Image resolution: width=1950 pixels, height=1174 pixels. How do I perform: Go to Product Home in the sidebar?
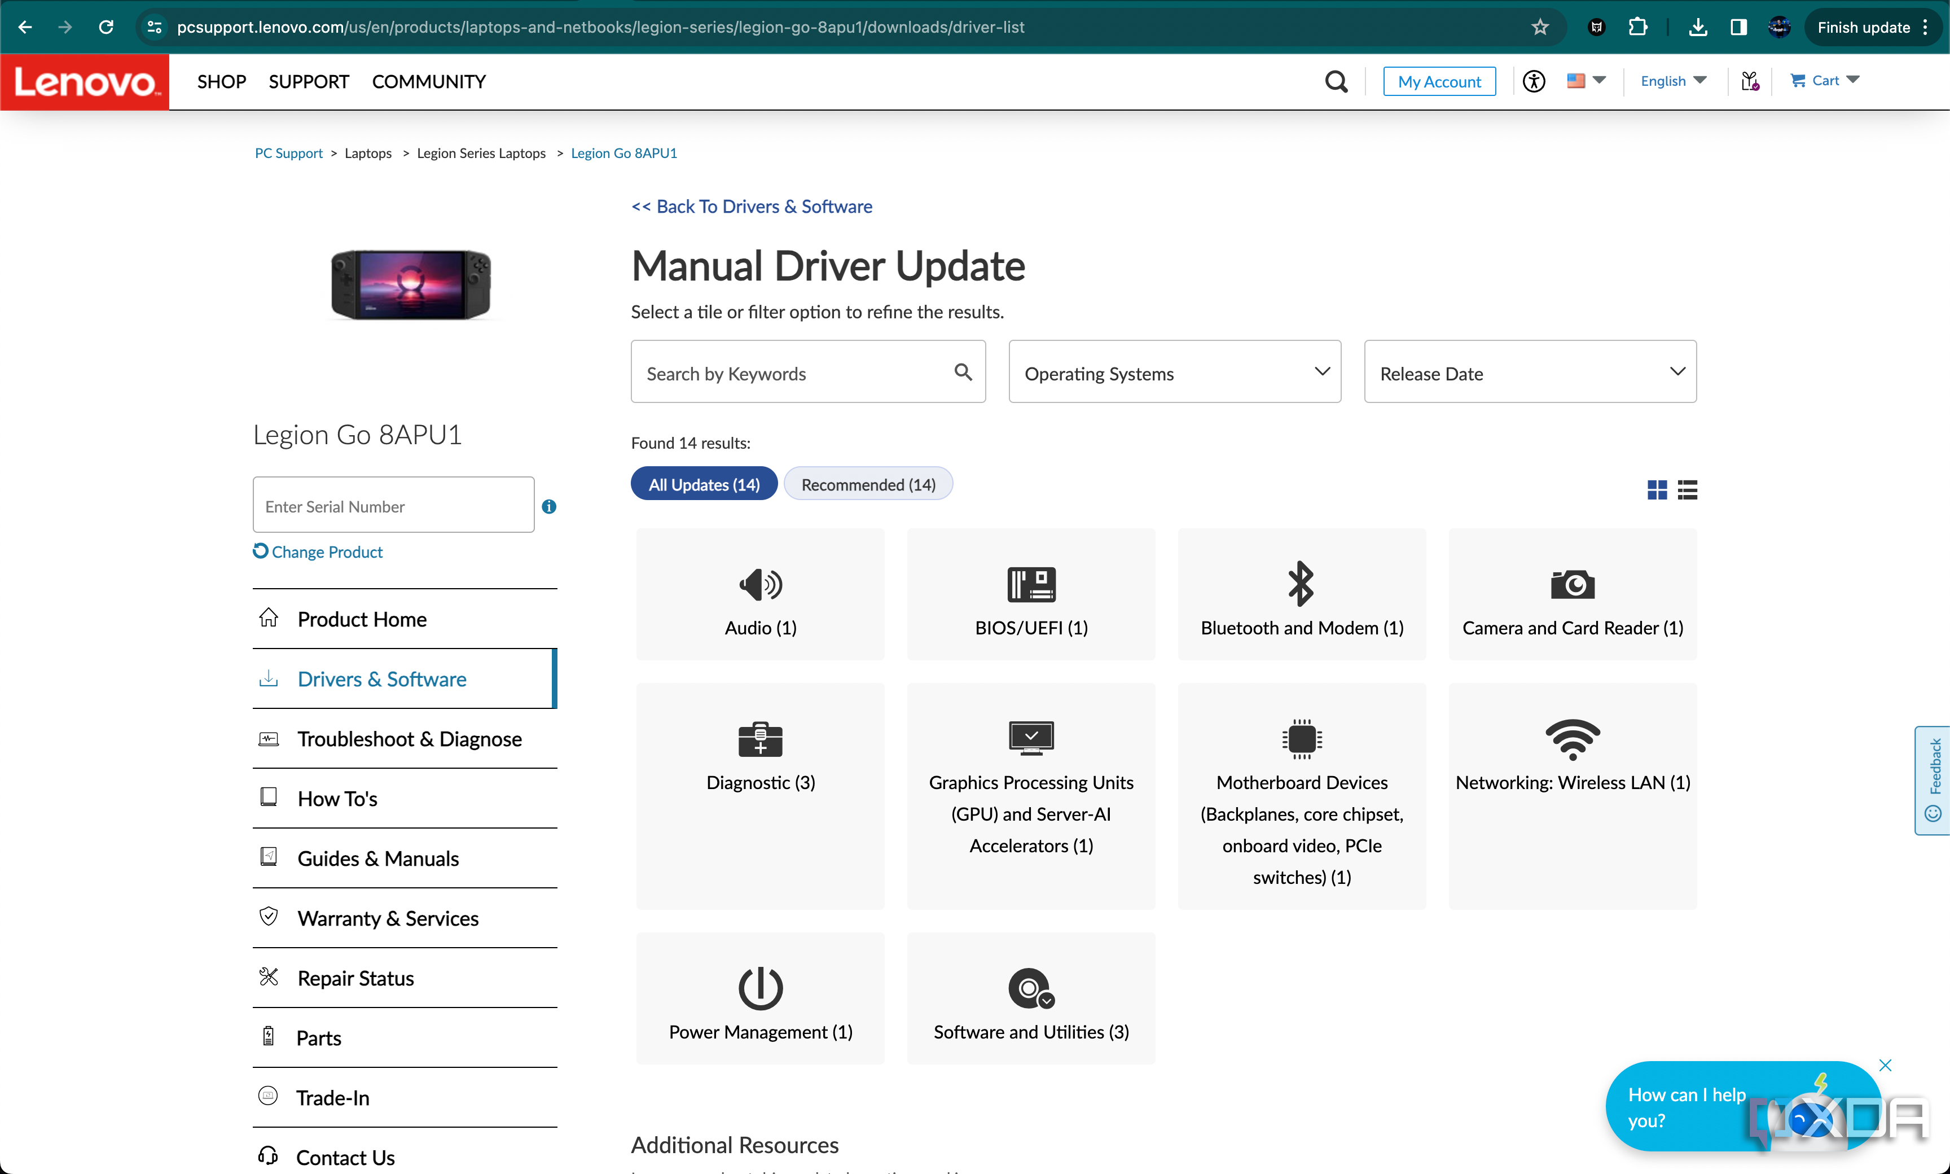point(405,619)
